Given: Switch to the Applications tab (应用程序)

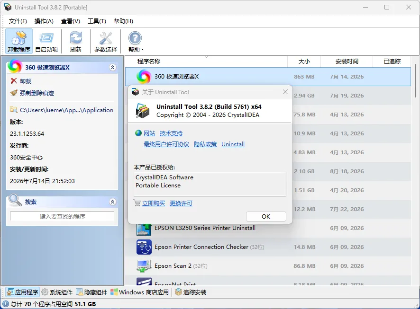Looking at the screenshot, I should point(22,292).
